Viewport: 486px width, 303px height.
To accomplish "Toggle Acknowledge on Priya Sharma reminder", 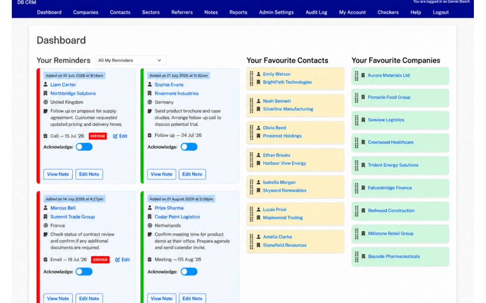I will tap(189, 271).
